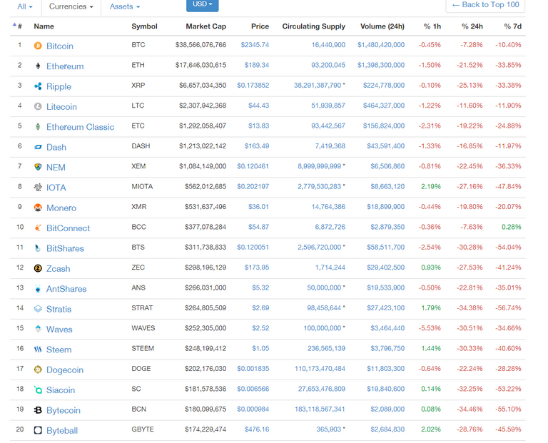The width and height of the screenshot is (548, 443).
Task: Click the Litecoin logo icon
Action: (38, 106)
